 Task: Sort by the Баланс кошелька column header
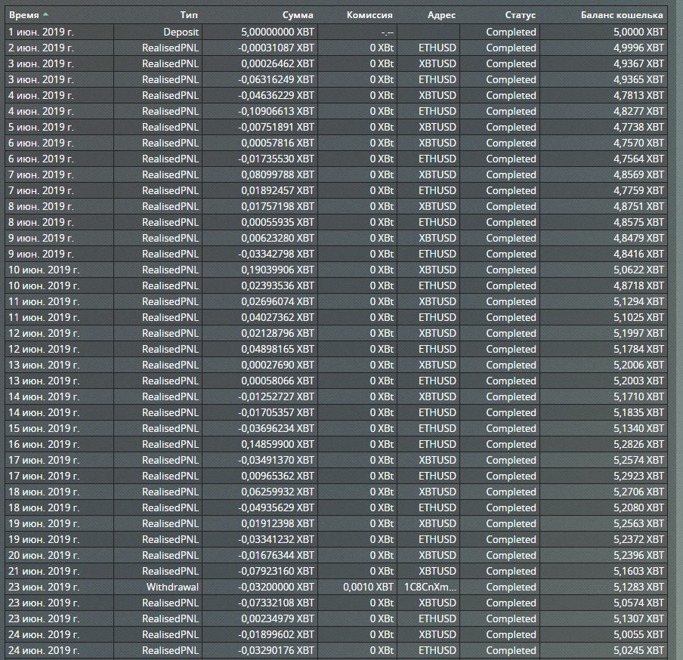click(x=622, y=15)
